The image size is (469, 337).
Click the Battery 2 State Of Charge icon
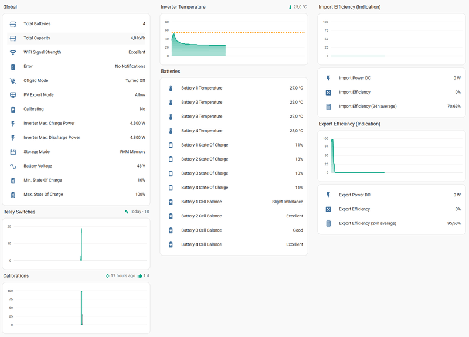pos(171,159)
